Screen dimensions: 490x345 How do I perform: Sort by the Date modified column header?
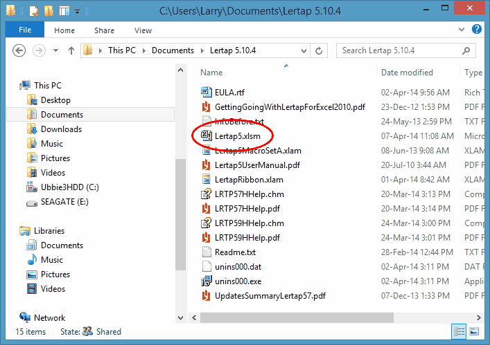tap(407, 73)
